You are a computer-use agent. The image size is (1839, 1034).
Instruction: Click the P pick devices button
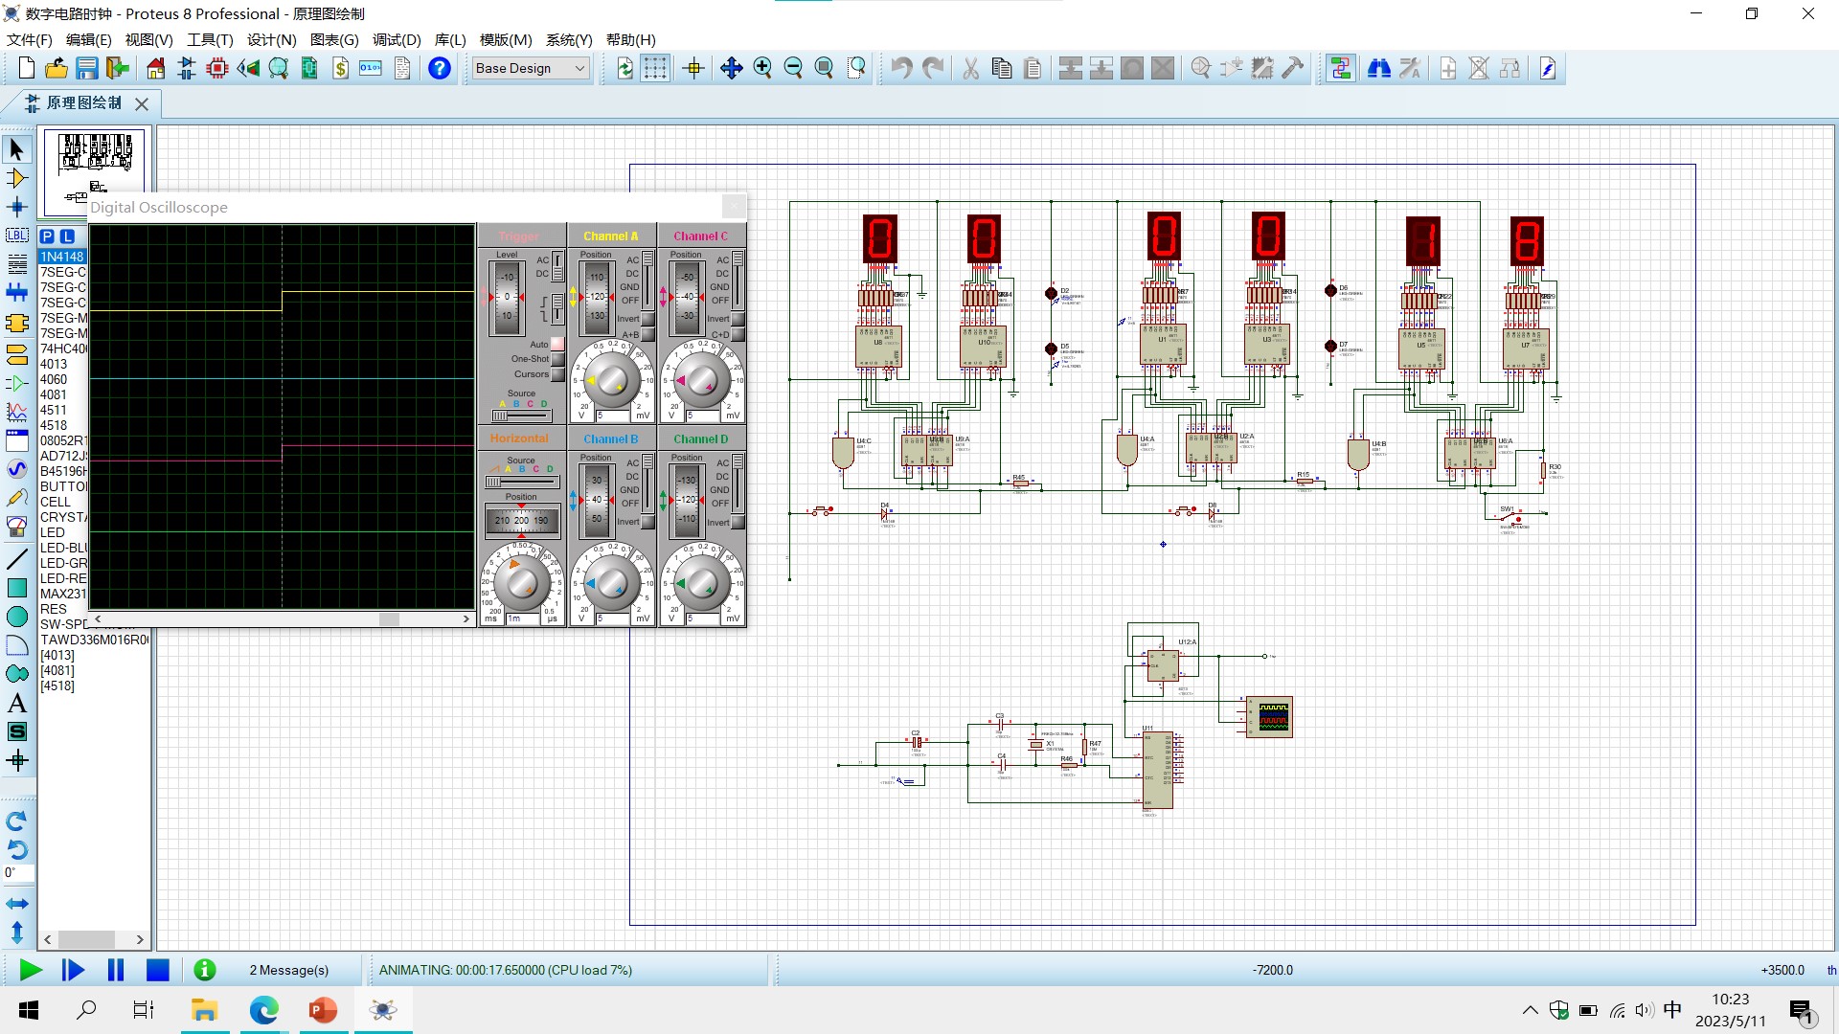(x=47, y=236)
